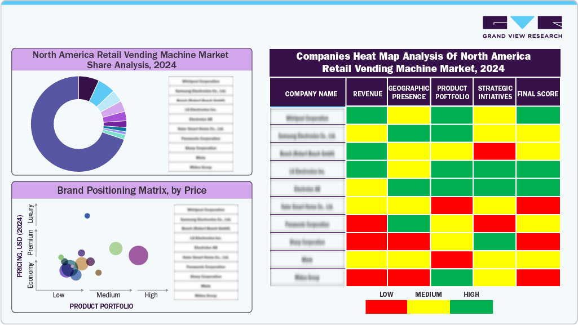Select Whirlpool Corporation's green Revenue cell
The width and height of the screenshot is (578, 325).
(367, 116)
